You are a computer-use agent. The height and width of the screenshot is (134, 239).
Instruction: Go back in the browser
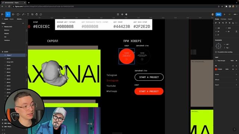pos(2,6)
